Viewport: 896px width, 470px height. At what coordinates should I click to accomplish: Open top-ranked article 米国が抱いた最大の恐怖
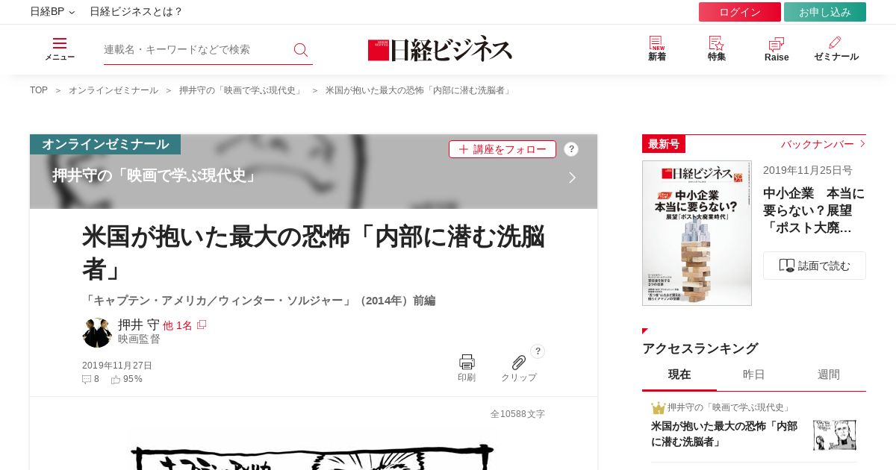click(x=724, y=433)
